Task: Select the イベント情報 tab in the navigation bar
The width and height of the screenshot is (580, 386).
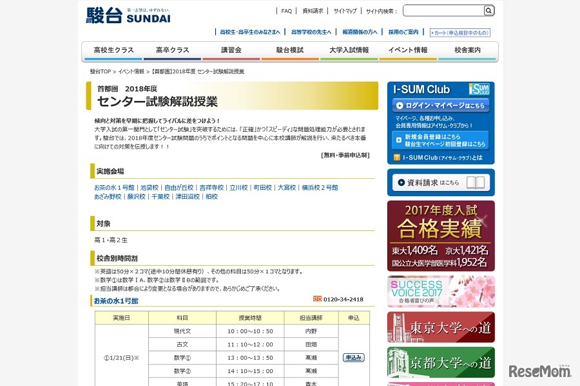Action: [408, 49]
